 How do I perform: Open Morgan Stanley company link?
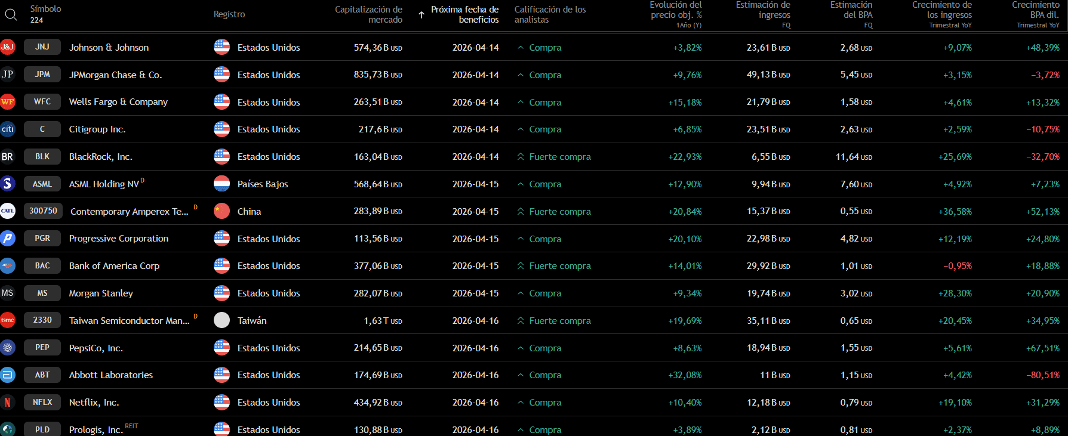[x=101, y=293]
